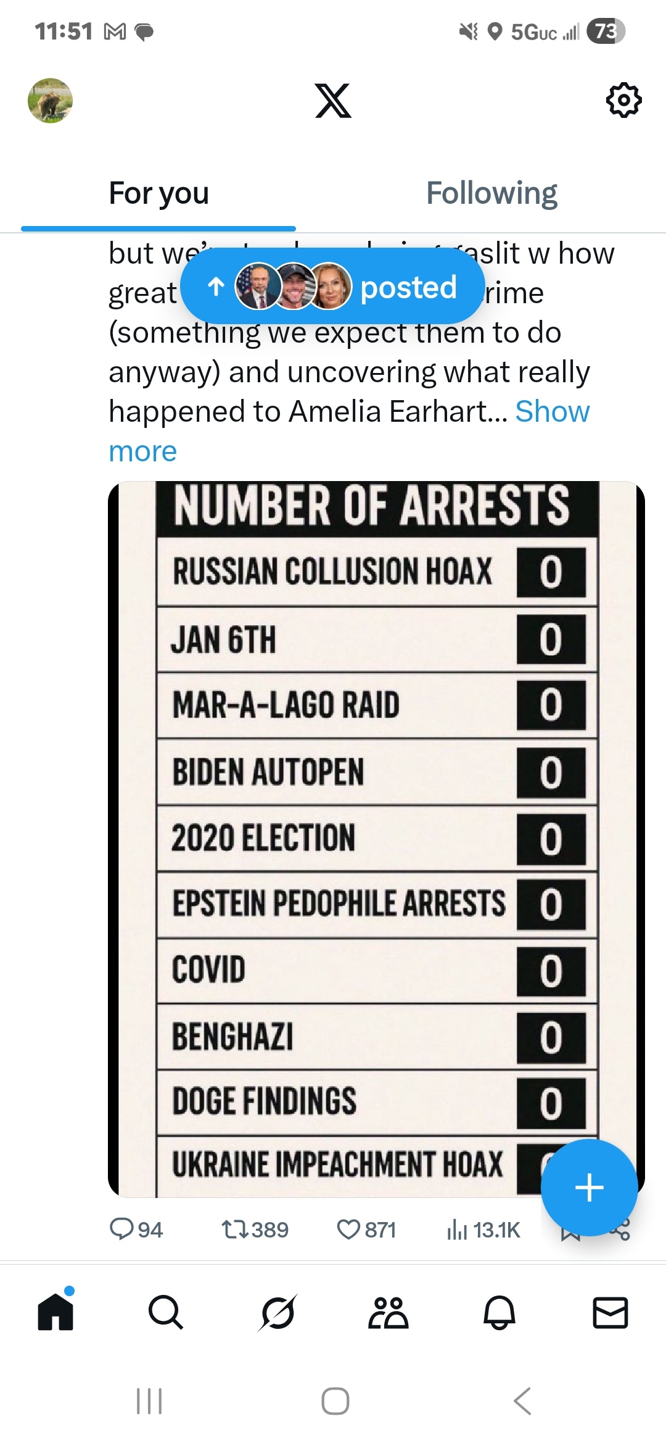This screenshot has height=1445, width=666.
Task: Open the Notifications bell icon
Action: pos(499,1312)
